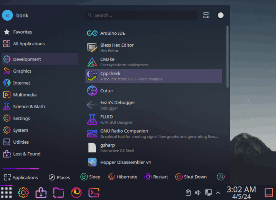The height and width of the screenshot is (200, 276).
Task: Toggle the view switch beside the search bar
Action: tap(206, 15)
